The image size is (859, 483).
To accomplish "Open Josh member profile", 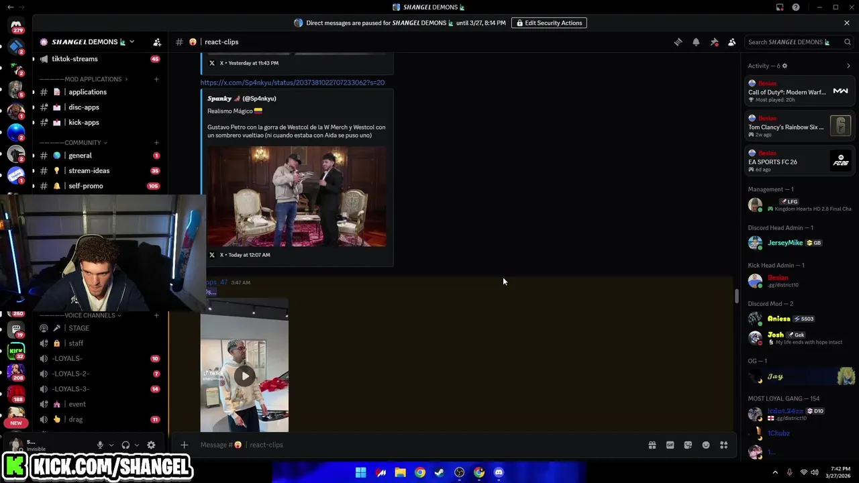I will click(799, 338).
